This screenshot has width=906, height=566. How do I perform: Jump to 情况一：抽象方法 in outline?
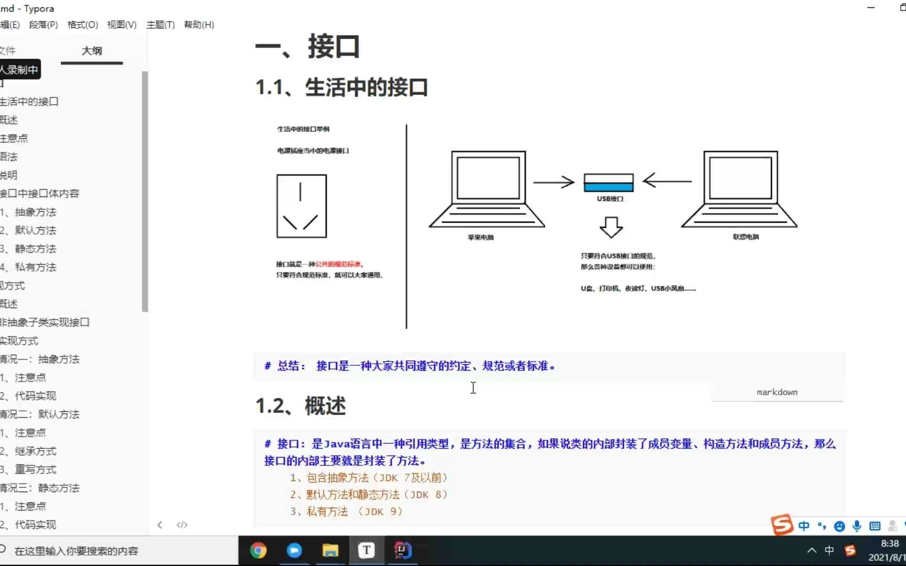40,360
